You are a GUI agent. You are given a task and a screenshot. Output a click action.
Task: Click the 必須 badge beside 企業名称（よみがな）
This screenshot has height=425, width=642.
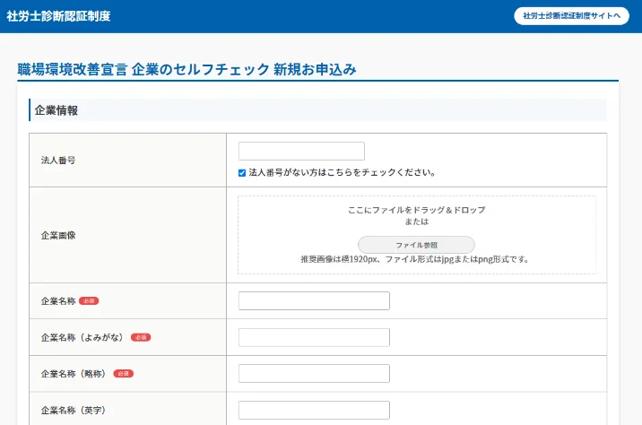tap(141, 337)
